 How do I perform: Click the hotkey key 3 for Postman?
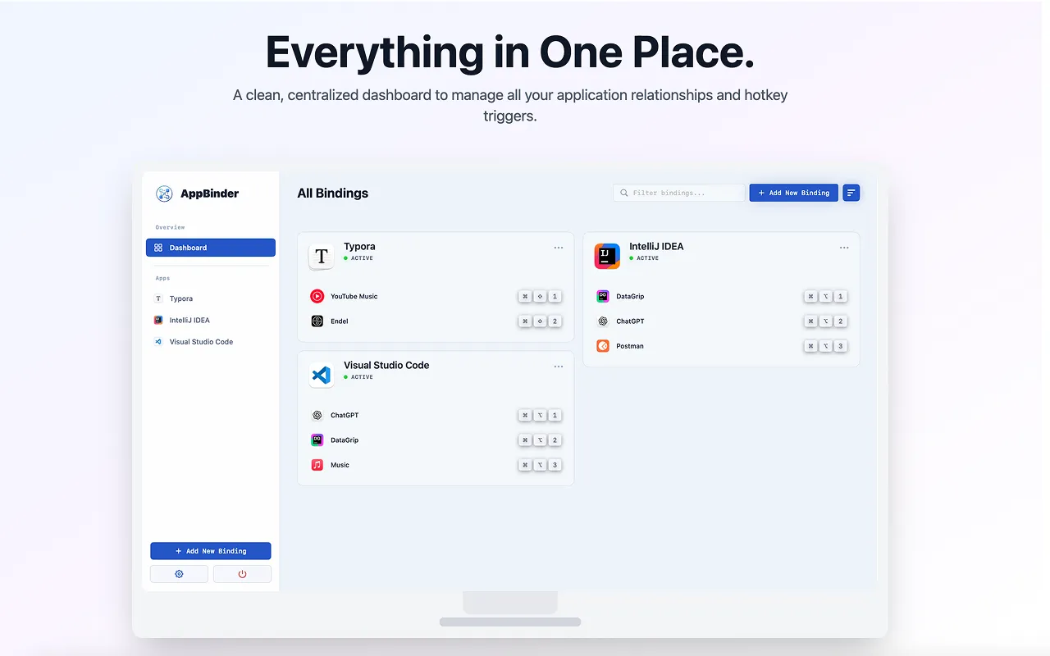point(840,346)
